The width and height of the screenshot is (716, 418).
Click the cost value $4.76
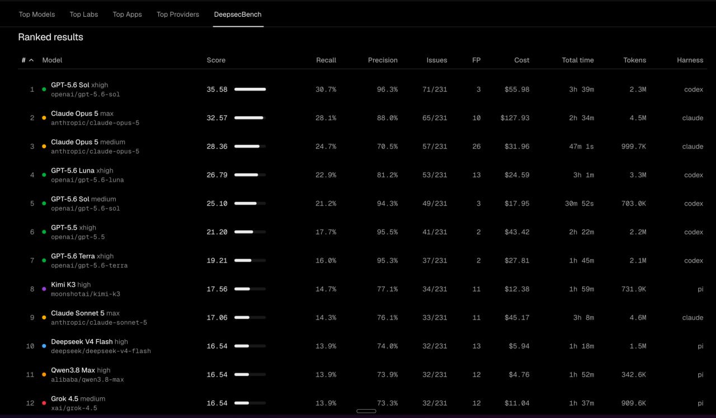[519, 374]
